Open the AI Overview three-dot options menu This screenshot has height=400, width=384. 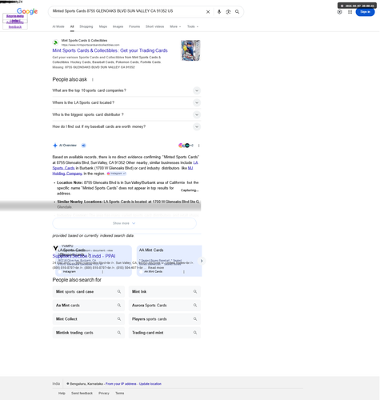199,146
